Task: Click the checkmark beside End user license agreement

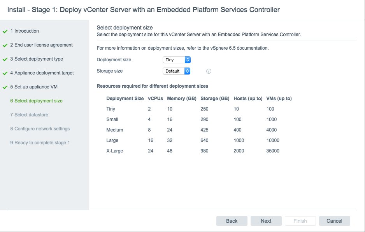Action: pos(5,45)
